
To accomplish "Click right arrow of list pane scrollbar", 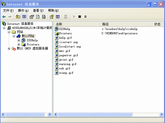I will click(161, 114).
